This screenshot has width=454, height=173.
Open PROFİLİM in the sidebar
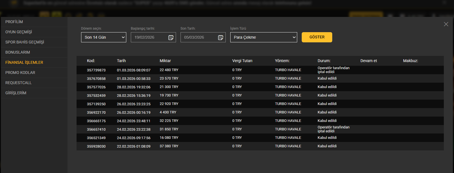click(x=14, y=22)
